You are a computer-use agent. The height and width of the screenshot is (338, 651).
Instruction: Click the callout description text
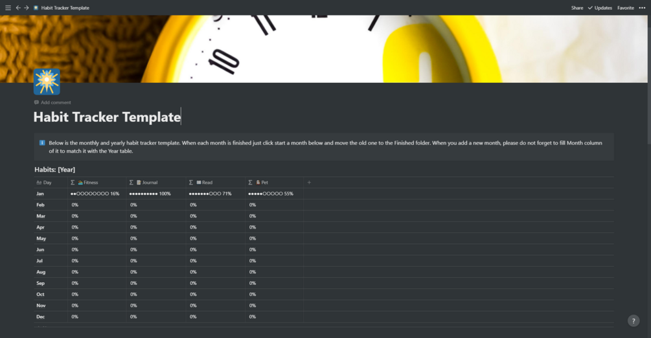[x=325, y=147]
